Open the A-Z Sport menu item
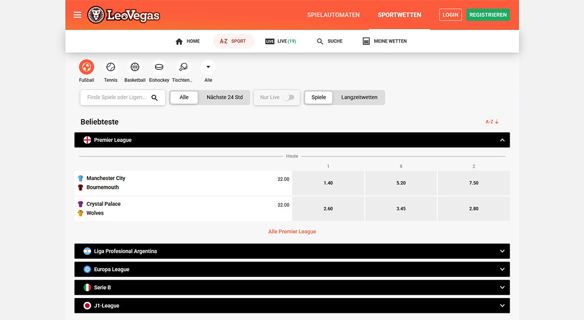 233,41
